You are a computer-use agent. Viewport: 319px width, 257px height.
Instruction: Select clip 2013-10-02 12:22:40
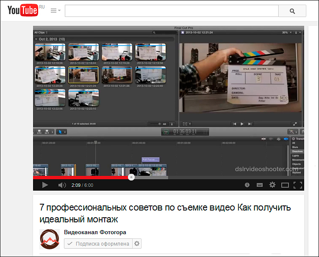(x=150, y=75)
